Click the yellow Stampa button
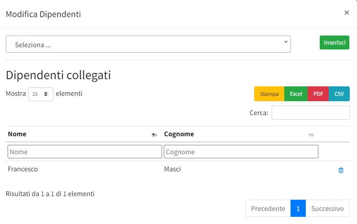Viewport: 357px width, 224px height. tap(269, 94)
